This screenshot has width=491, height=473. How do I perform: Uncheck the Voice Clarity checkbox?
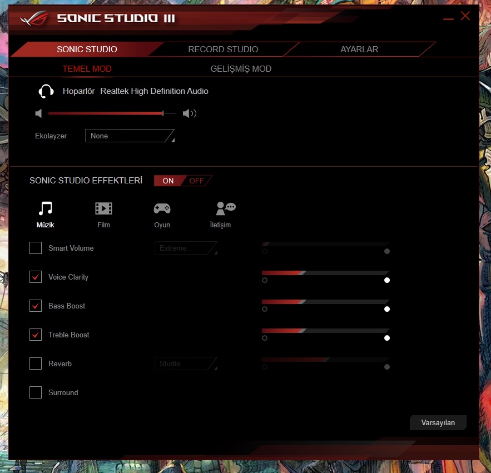coord(36,277)
